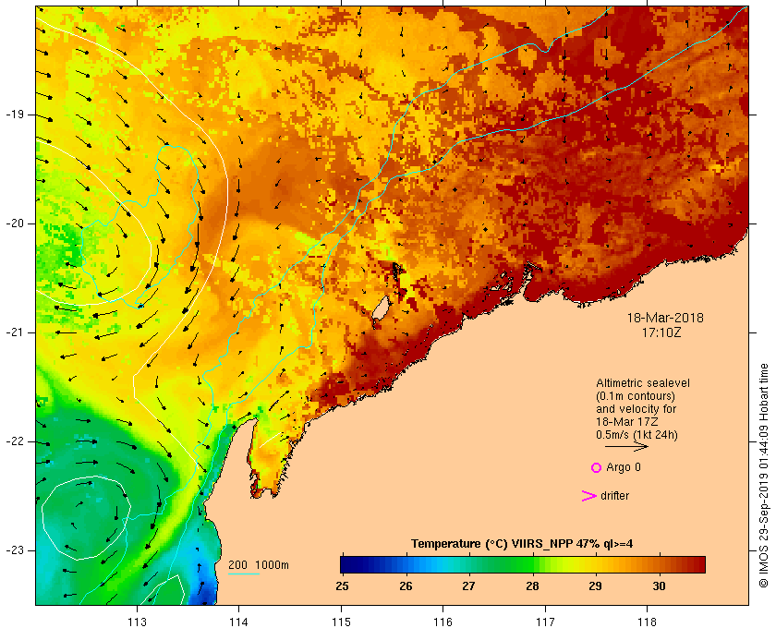Click the cyan 200 1000m isobath legend line
Viewport: 776px width, 628px height.
(x=244, y=574)
